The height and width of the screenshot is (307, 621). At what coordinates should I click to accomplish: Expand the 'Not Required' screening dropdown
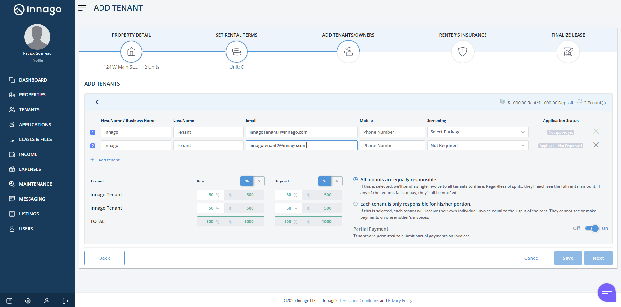[477, 146]
